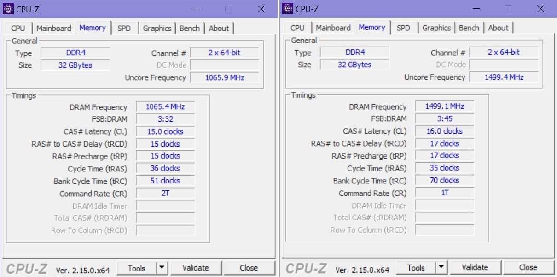Click DRAM Frequency value 1065.4 MHz
This screenshot has width=557, height=277.
click(x=165, y=107)
